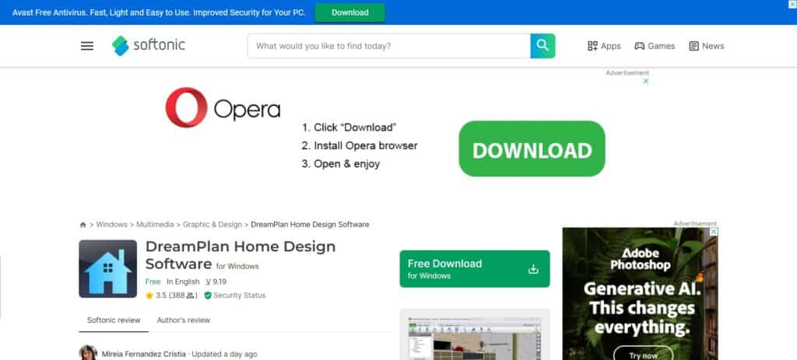Click the Adobe Photoshop ad headline
The height and width of the screenshot is (360, 797).
tap(642, 308)
